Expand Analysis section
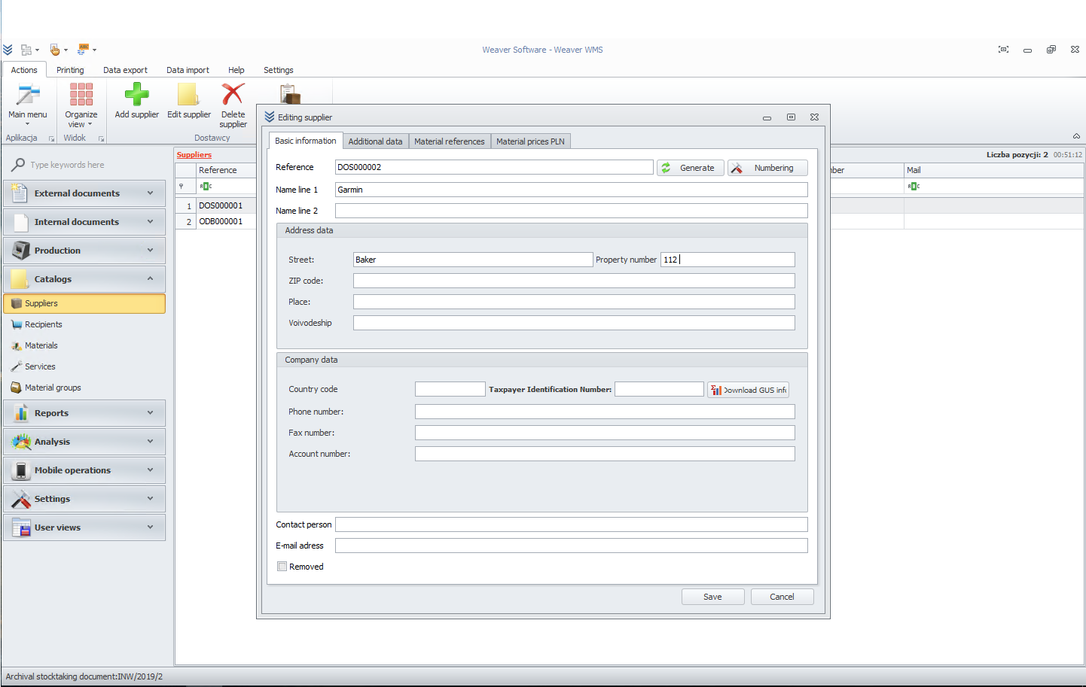Image resolution: width=1086 pixels, height=687 pixels. (84, 442)
